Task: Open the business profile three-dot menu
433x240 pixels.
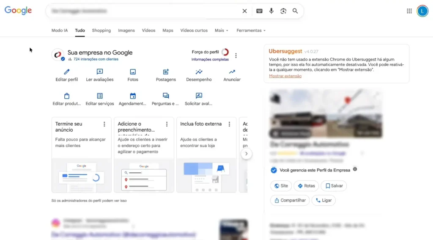Action: click(236, 55)
